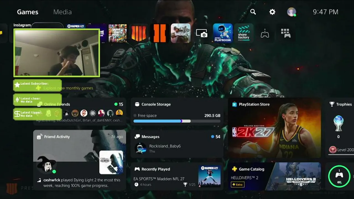The image size is (354, 199).
Task: Click the Messages speech bubble icon
Action: (137, 137)
